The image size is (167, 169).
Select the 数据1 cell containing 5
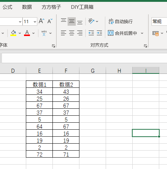pos(40,119)
